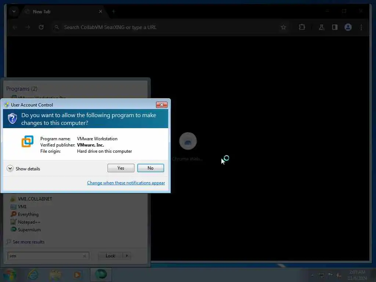376x282 pixels.
Task: Open the shutdown options arrow beside Lock
Action: [x=127, y=256]
